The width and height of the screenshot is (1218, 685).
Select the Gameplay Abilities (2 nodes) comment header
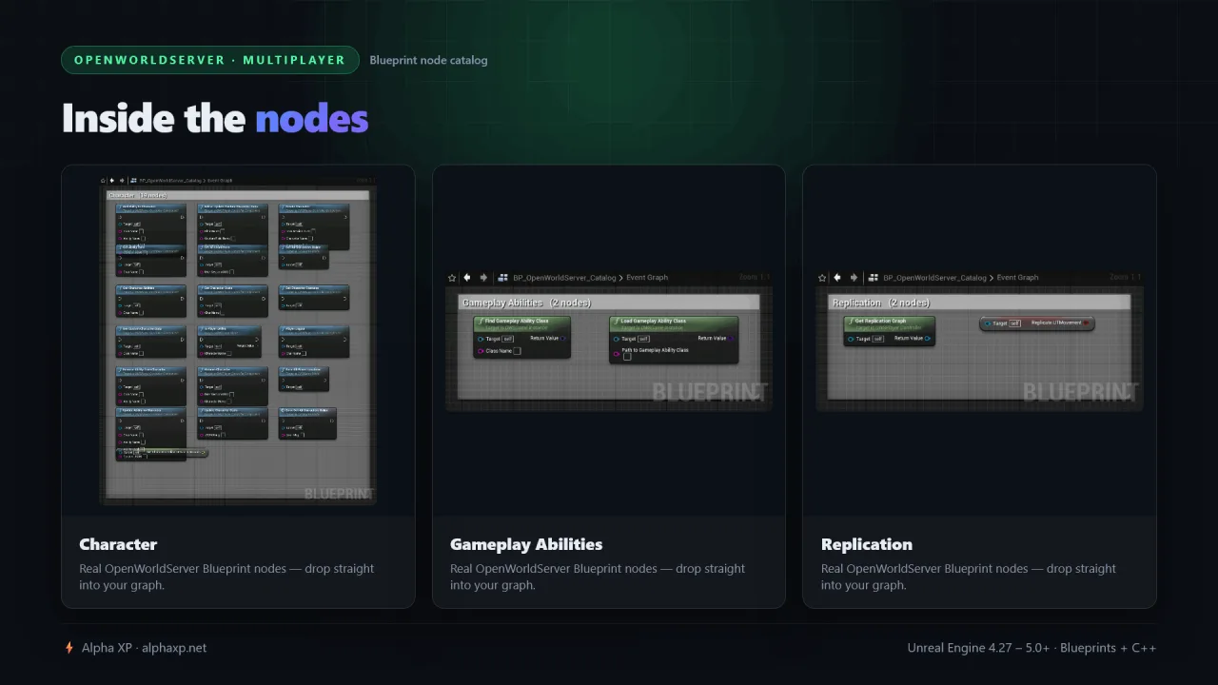[609, 303]
